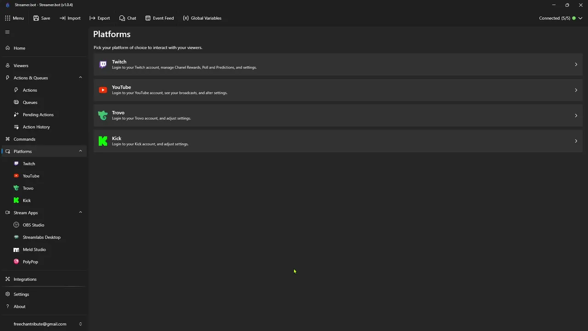Viewport: 588px width, 331px height.
Task: Open Kick card right chevron
Action: pos(576,141)
